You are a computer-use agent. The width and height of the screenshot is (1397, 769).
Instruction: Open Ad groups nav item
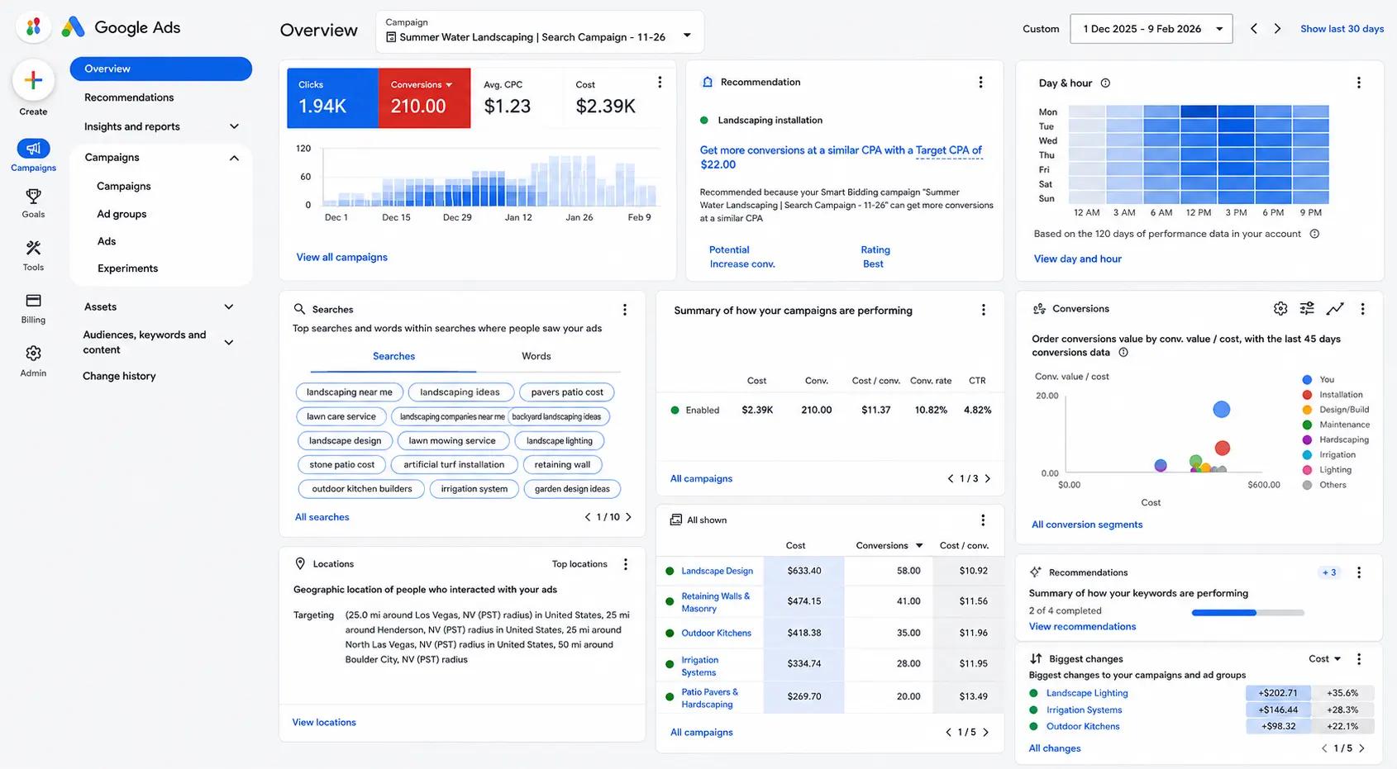pyautogui.click(x=122, y=214)
